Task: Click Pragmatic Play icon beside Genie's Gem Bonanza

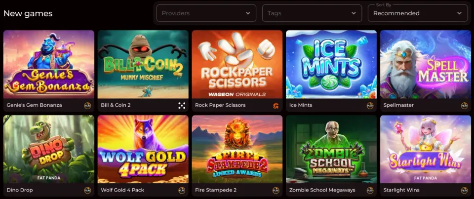Action: 88,106
